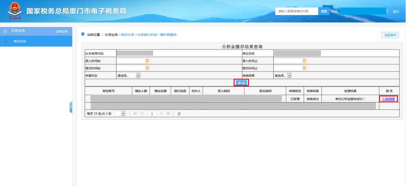Open calendar for 录入时间止 date field
Viewport: 406px width, 186px height.
(304, 60)
